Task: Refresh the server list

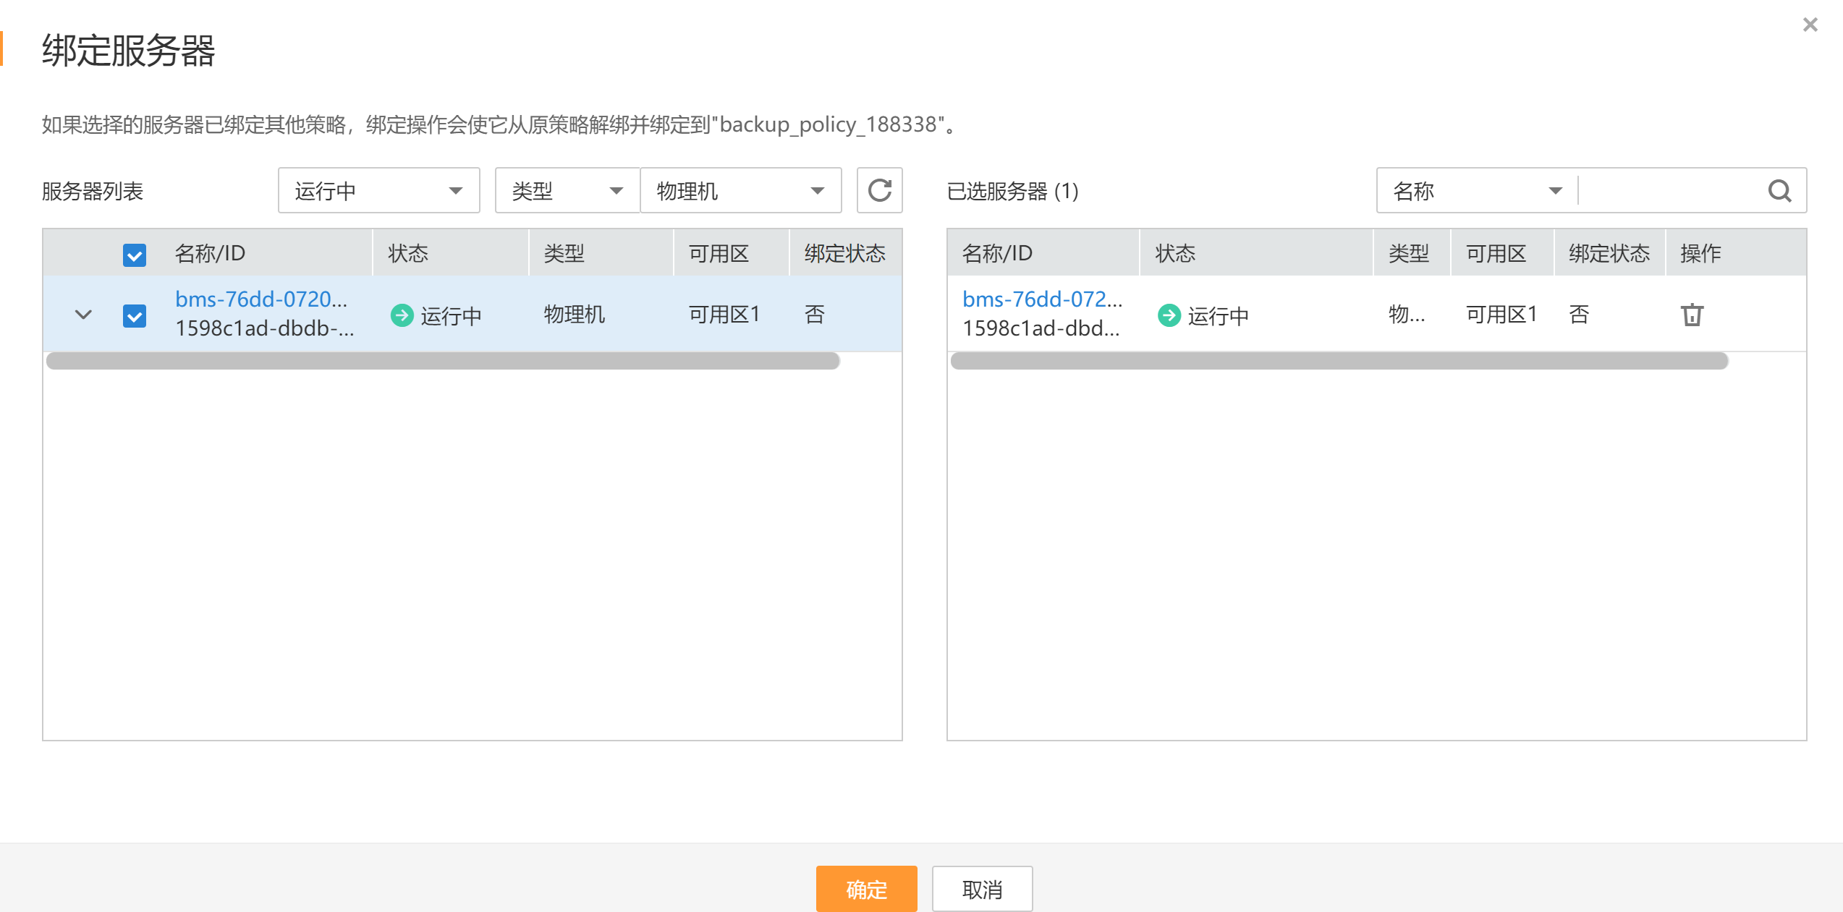Action: 879,191
